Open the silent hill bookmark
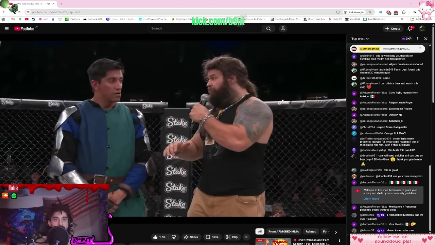The height and width of the screenshot is (245, 435). click(x=352, y=19)
